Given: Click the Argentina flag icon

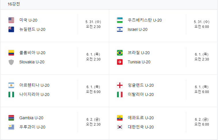Looking at the screenshot, I should pyautogui.click(x=11, y=85).
